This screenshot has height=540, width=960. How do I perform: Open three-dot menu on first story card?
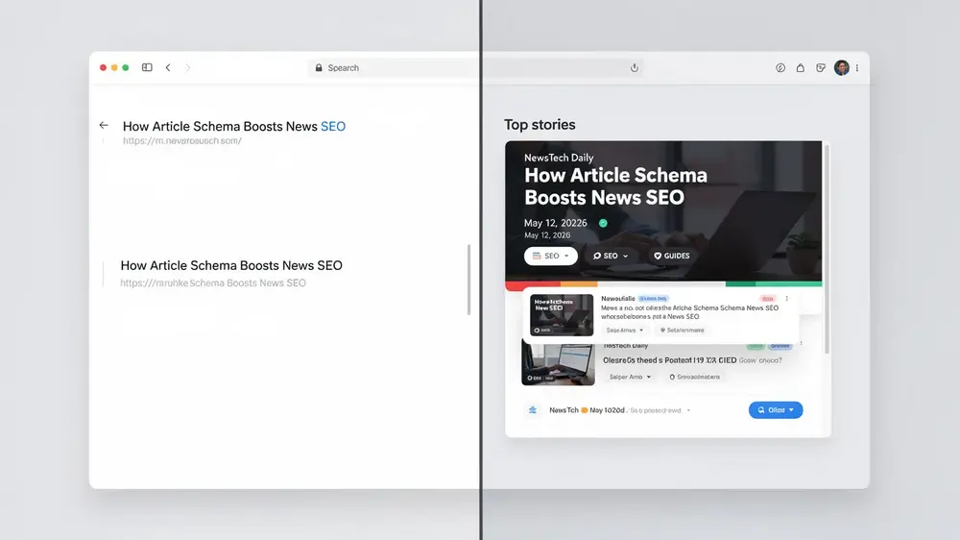click(787, 299)
